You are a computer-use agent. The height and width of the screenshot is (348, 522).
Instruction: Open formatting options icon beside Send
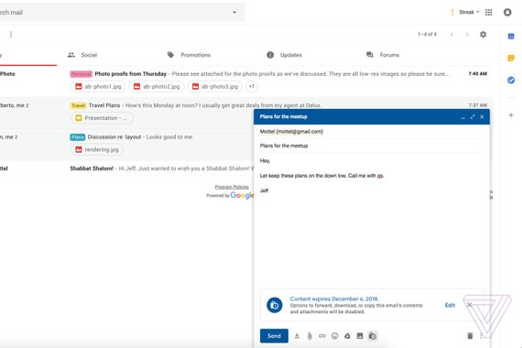[x=297, y=336]
